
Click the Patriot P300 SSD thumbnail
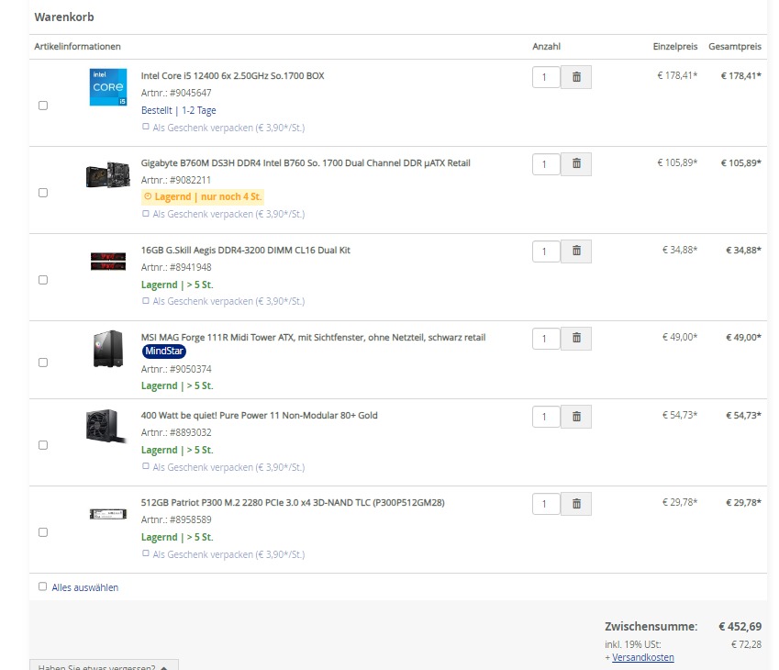tap(107, 514)
